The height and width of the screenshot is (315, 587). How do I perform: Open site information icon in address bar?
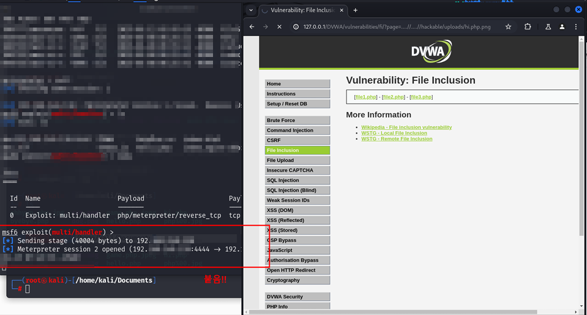click(x=296, y=26)
